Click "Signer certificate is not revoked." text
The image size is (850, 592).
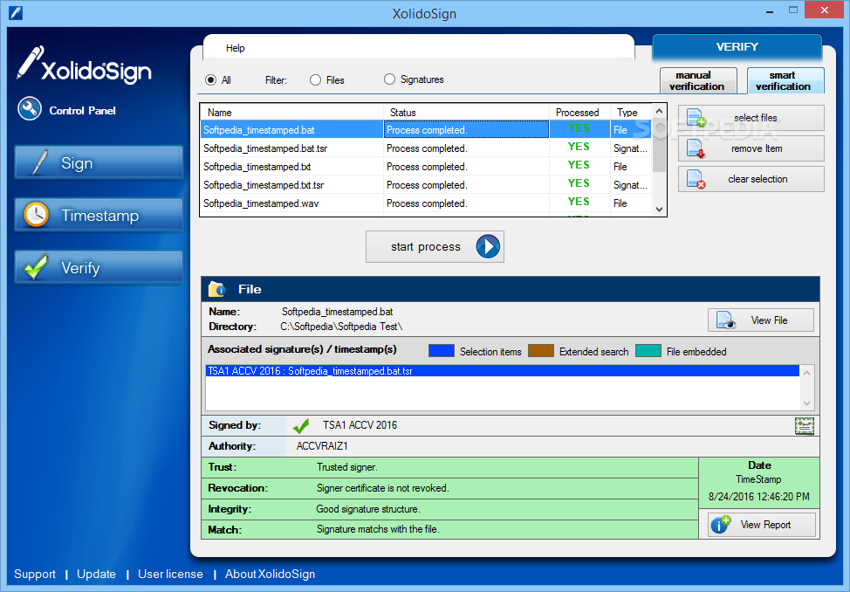[x=383, y=488]
